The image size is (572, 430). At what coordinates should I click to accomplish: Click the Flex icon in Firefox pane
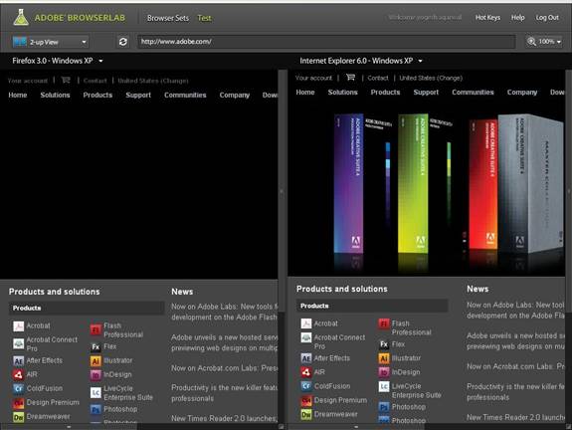pos(95,346)
